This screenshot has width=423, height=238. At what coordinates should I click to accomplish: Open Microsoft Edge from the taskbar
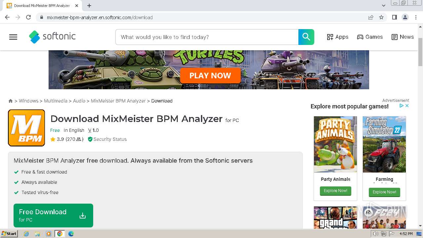point(71,234)
